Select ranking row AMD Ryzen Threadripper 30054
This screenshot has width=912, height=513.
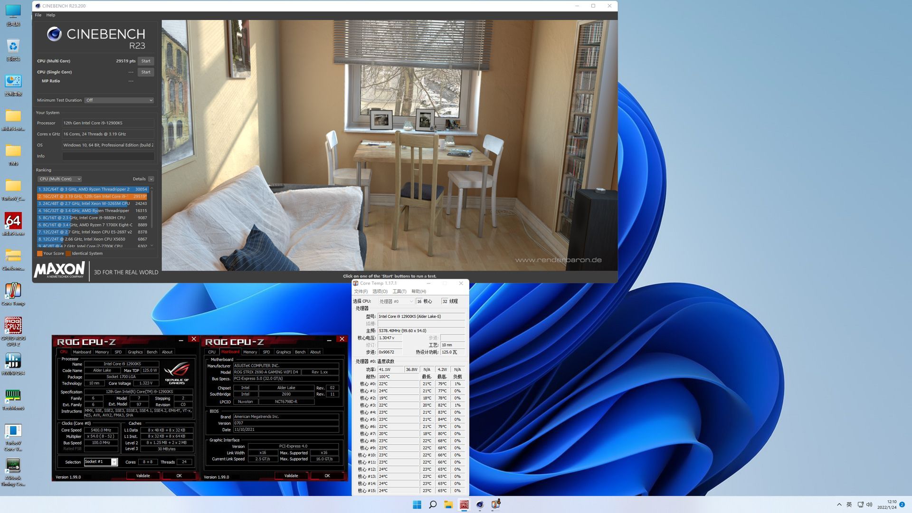click(x=93, y=189)
